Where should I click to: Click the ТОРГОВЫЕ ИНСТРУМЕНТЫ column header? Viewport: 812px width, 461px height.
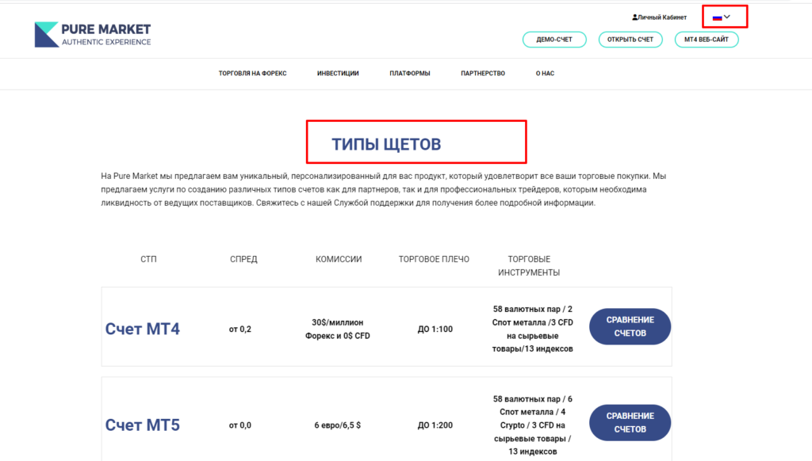529,266
